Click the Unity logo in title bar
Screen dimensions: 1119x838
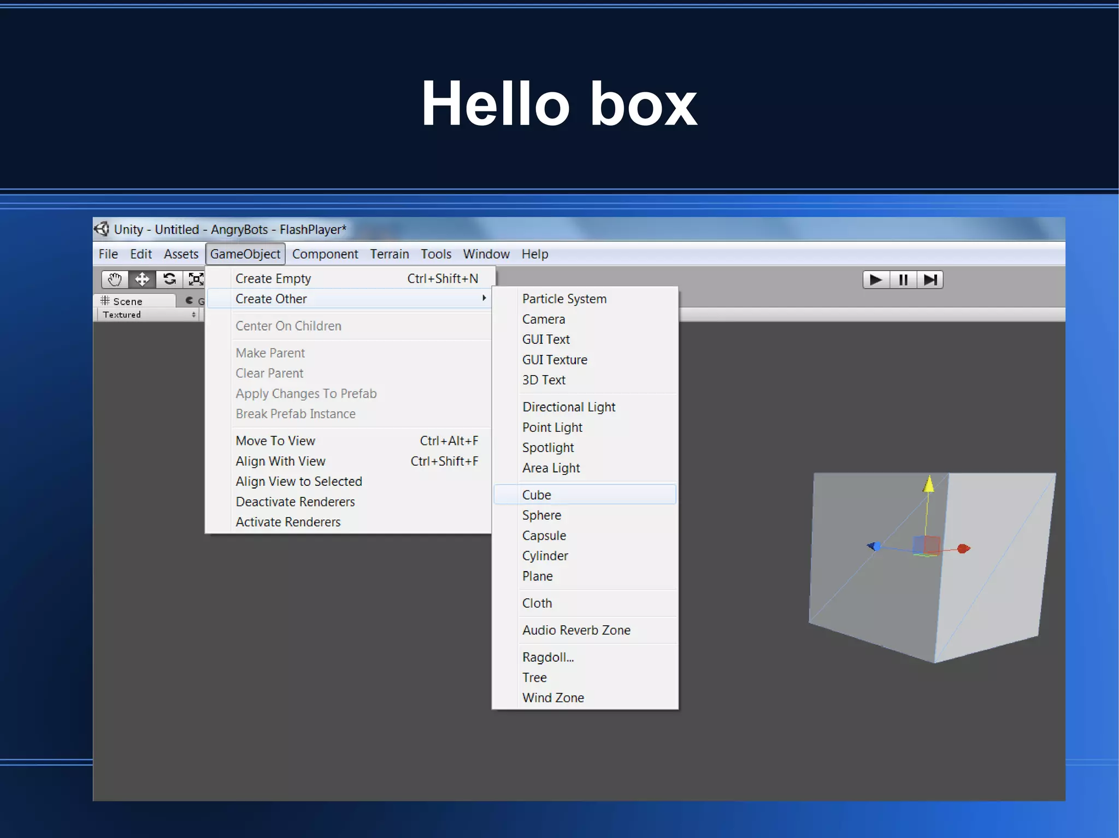click(102, 229)
